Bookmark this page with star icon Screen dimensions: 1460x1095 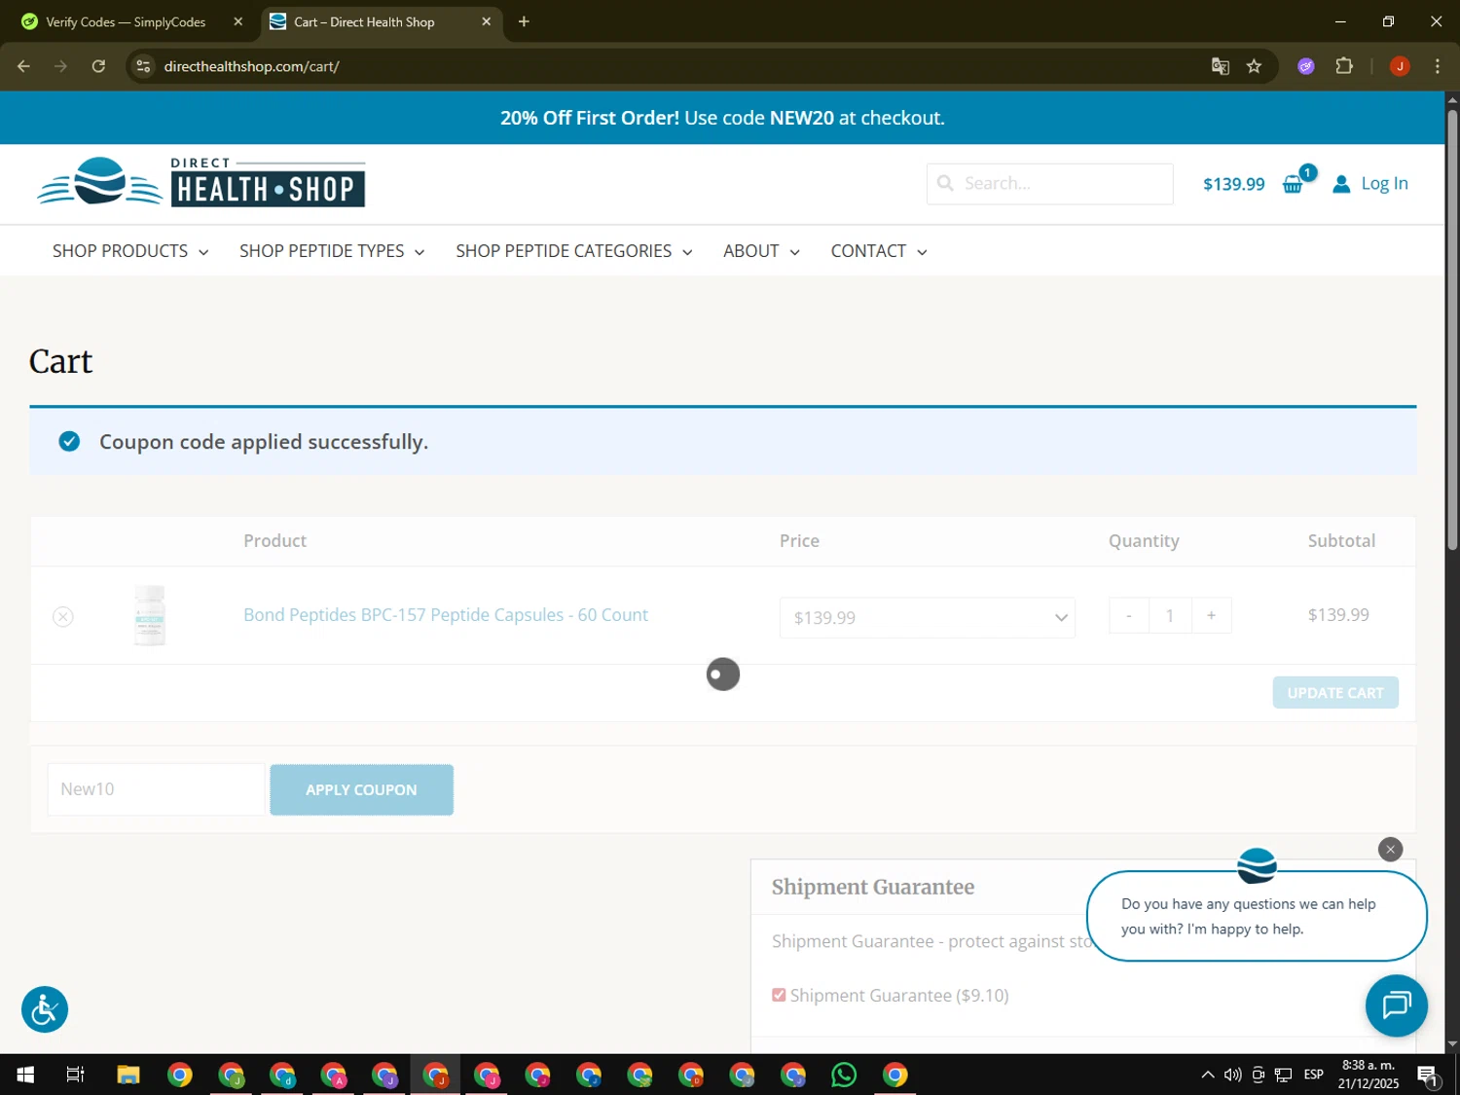(x=1254, y=66)
